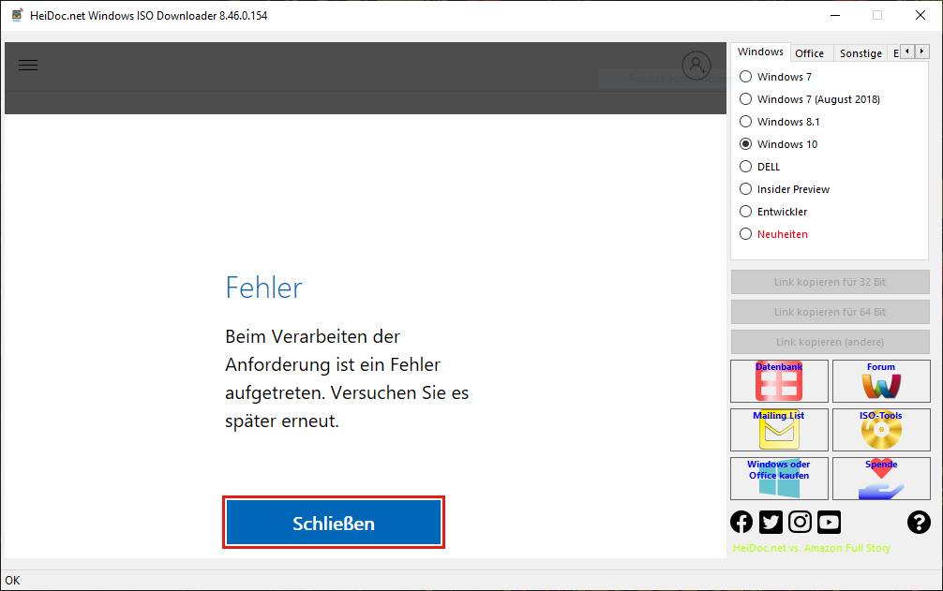Select Windows 7 (August 2018) option
Screen dimensions: 943x591
tap(810, 99)
